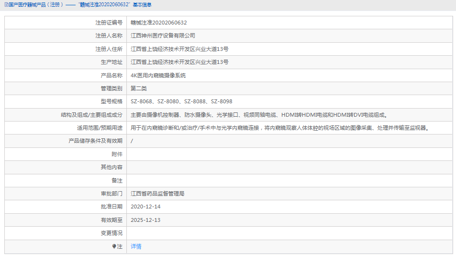Click the 管理类别 label
456x256 pixels.
111,89
